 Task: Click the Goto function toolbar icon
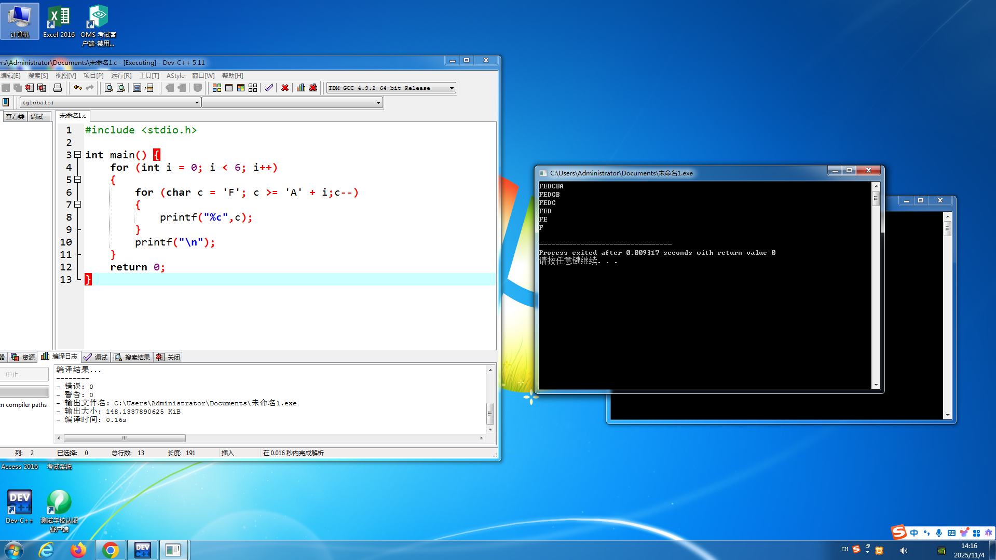pos(137,88)
